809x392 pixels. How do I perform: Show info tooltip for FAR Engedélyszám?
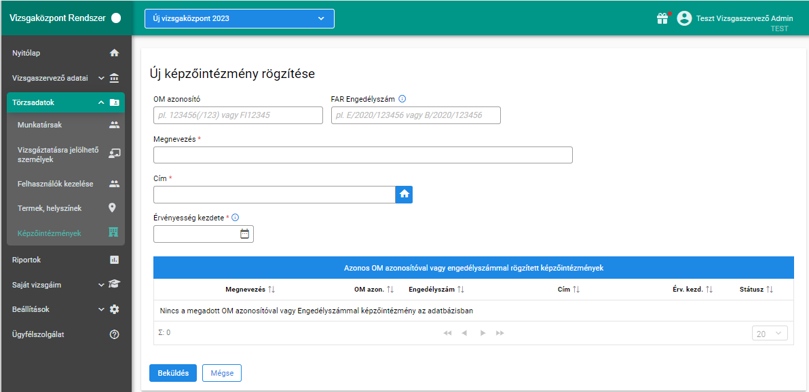[402, 98]
